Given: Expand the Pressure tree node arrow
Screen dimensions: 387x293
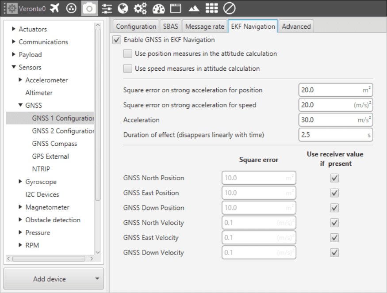Looking at the screenshot, I should (20, 232).
